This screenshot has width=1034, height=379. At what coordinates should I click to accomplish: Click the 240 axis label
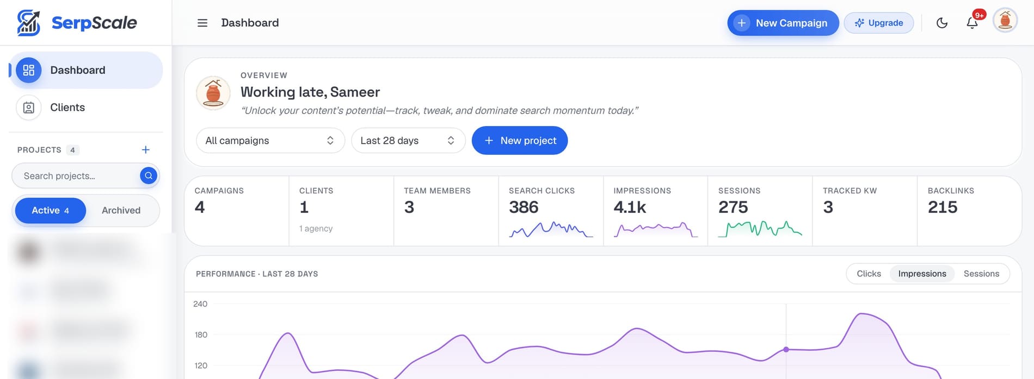tap(200, 304)
